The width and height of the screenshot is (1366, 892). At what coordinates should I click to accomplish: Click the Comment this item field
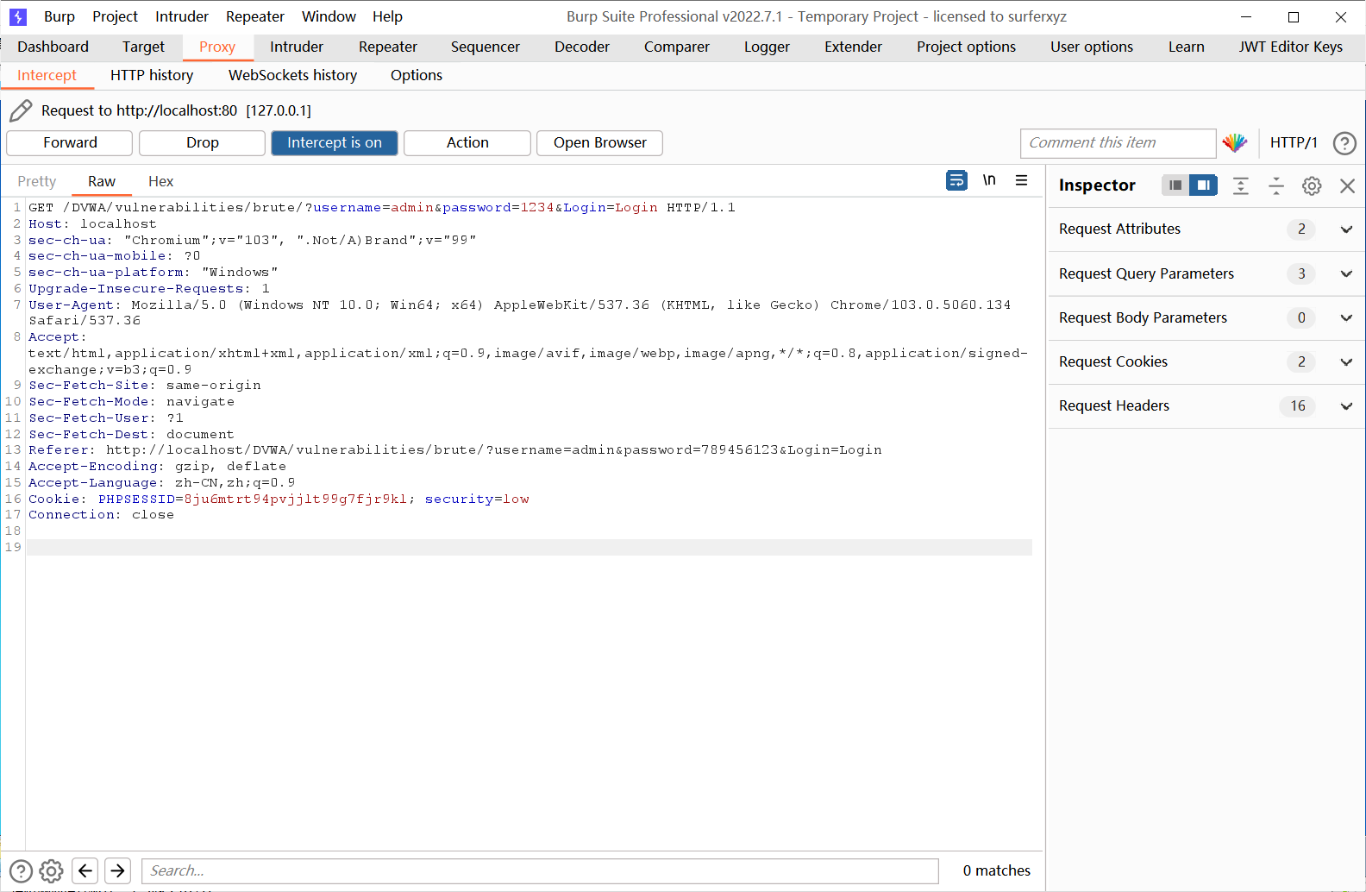pyautogui.click(x=1118, y=143)
